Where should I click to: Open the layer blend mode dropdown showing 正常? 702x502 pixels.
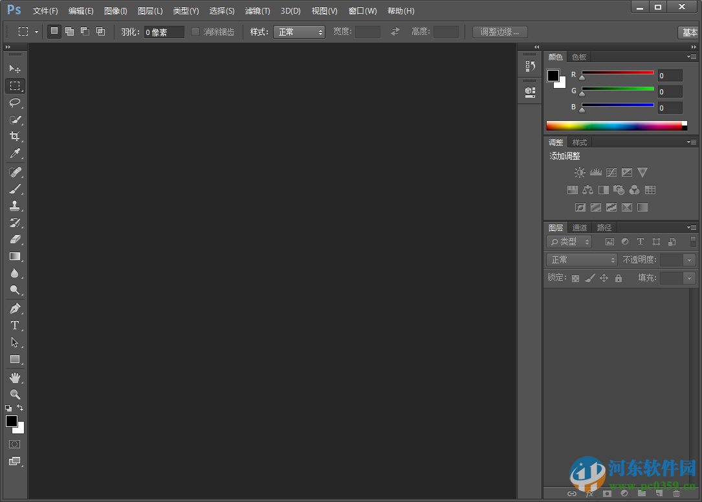pyautogui.click(x=580, y=259)
